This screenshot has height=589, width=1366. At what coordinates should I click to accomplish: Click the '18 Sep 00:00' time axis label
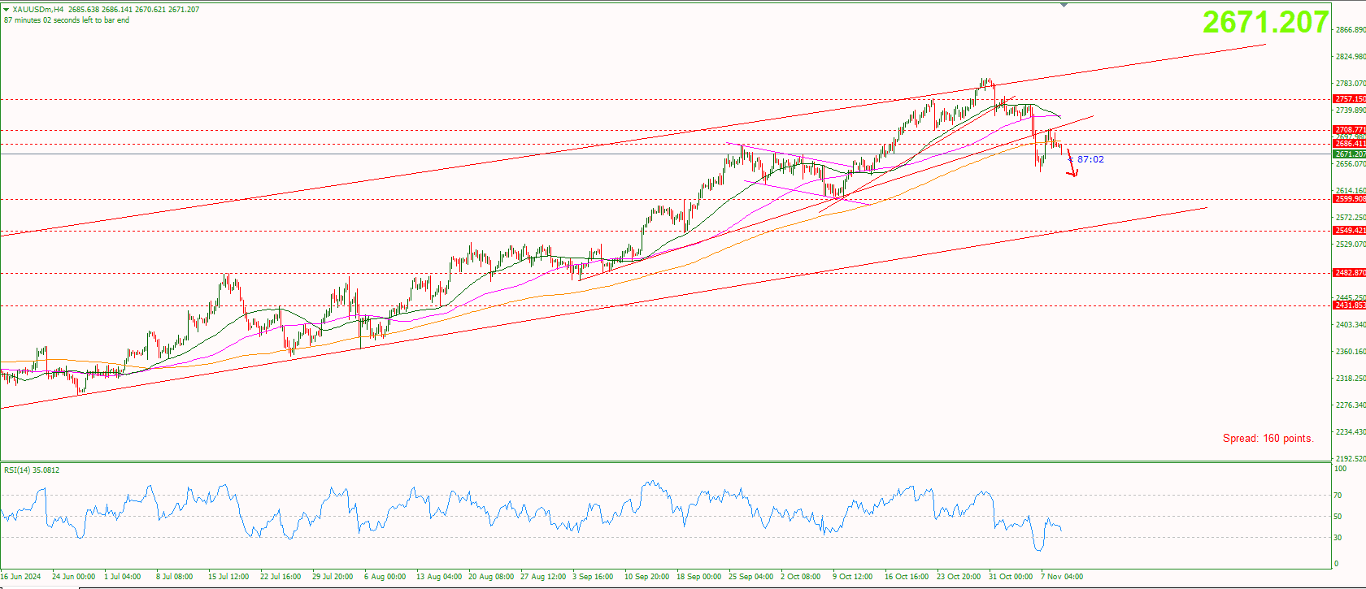point(699,577)
